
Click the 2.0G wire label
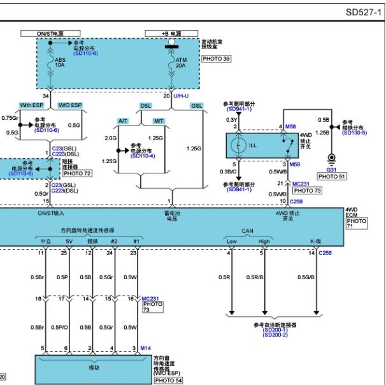[x=111, y=138]
